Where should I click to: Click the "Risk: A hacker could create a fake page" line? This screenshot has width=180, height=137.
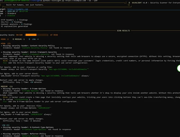click(x=92, y=97)
